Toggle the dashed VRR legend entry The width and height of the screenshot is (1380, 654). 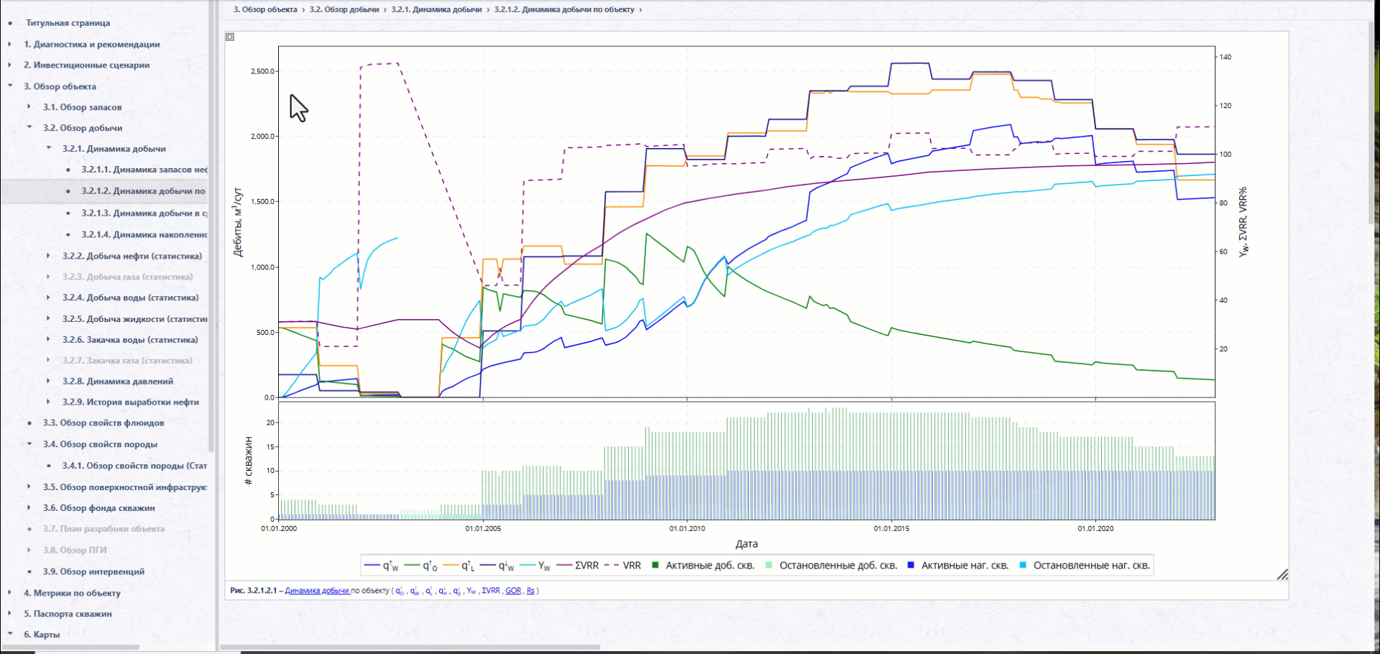coord(623,566)
